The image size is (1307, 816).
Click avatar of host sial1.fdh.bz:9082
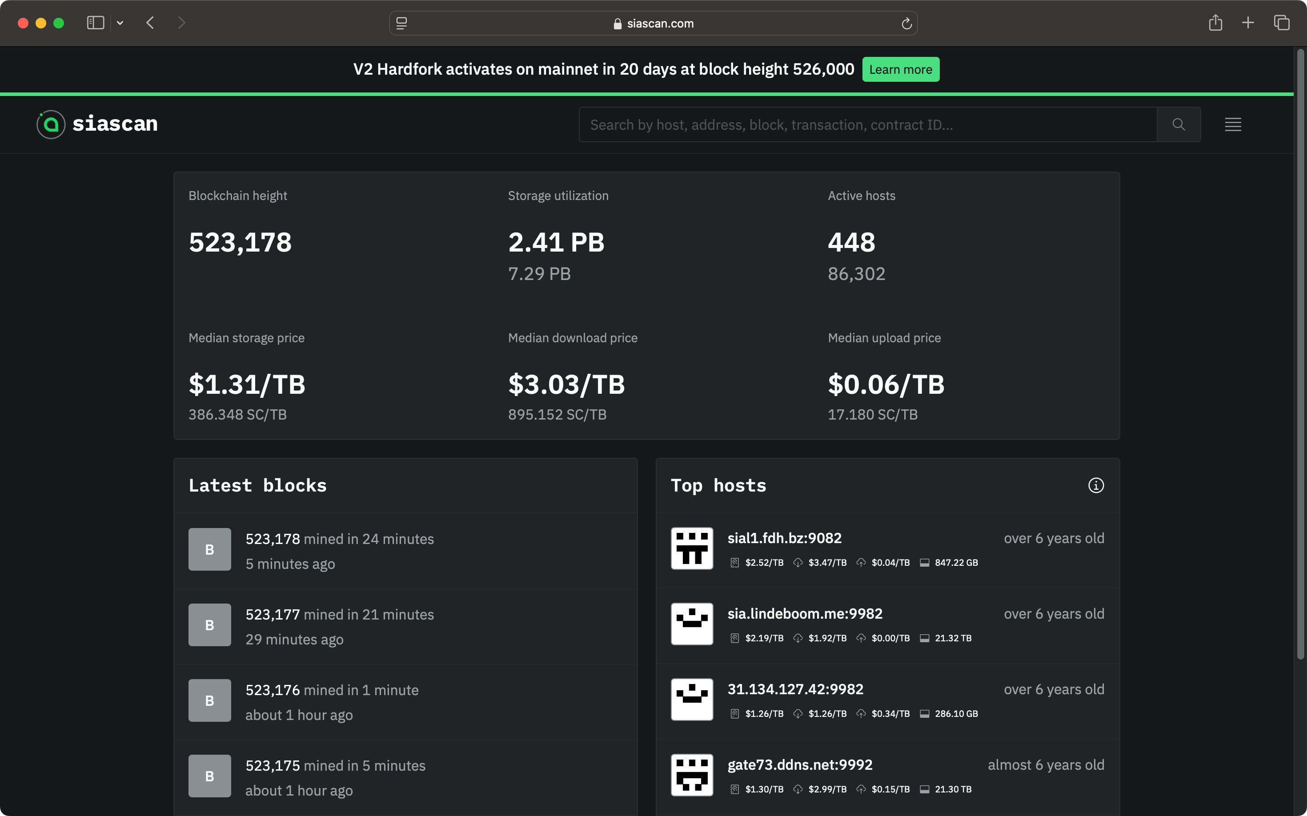click(x=692, y=548)
